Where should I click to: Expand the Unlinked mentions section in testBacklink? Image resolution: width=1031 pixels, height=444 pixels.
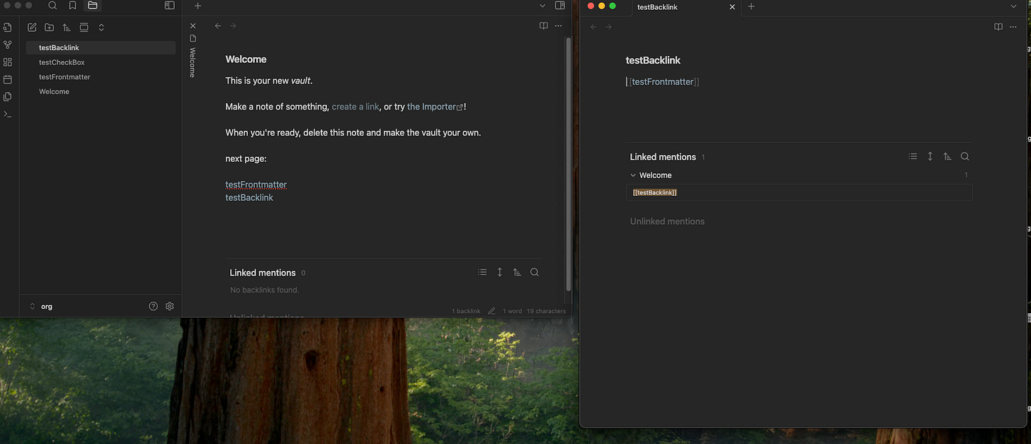click(667, 221)
